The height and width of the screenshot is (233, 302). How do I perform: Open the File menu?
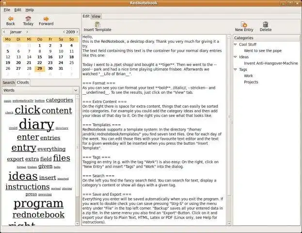pos(7,10)
